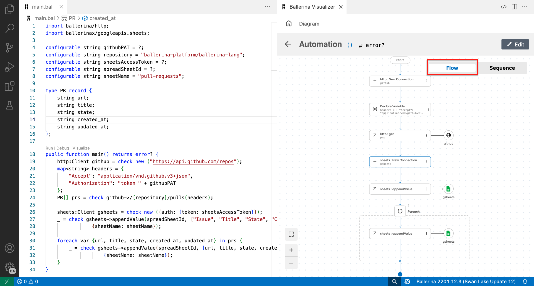Image resolution: width=534 pixels, height=286 pixels.
Task: Open the Extensions view
Action: pyautogui.click(x=9, y=86)
